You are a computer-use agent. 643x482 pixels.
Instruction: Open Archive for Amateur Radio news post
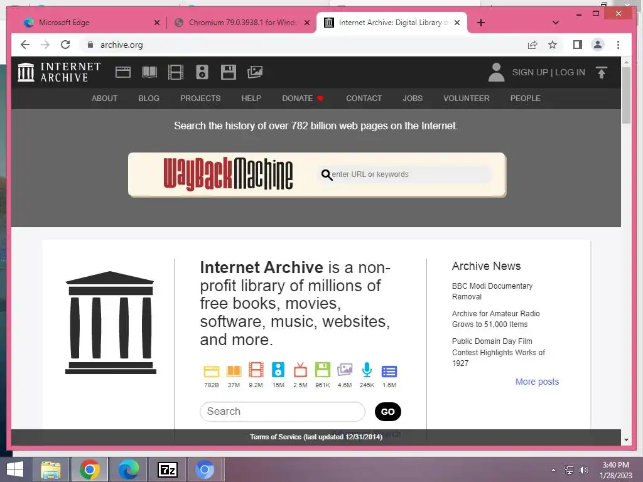(x=496, y=319)
